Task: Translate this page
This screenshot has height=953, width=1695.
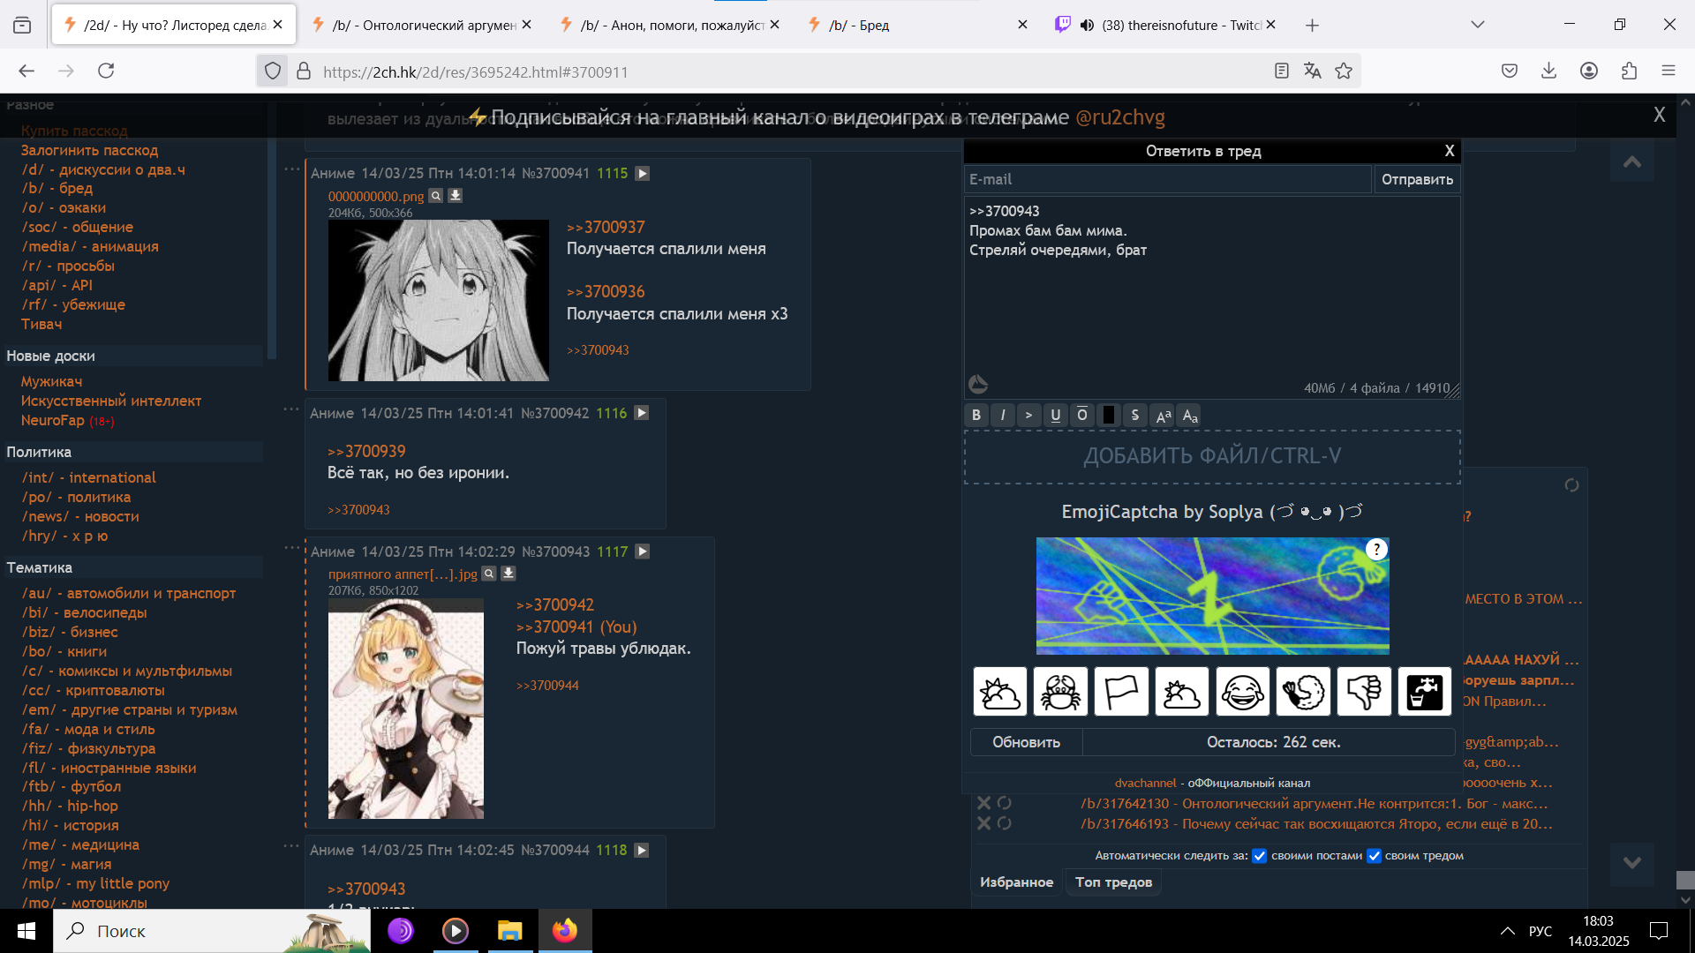Action: [x=1313, y=71]
